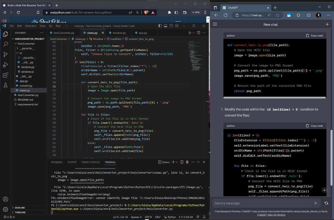Toggle the Brave VPN button
Viewport: 334px width, 220px height.
[x=196, y=13]
